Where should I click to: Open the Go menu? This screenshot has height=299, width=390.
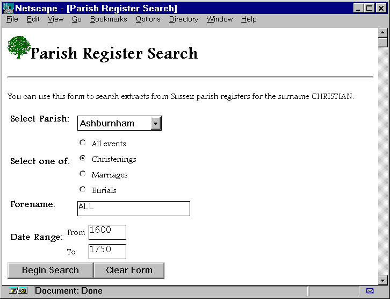click(77, 19)
